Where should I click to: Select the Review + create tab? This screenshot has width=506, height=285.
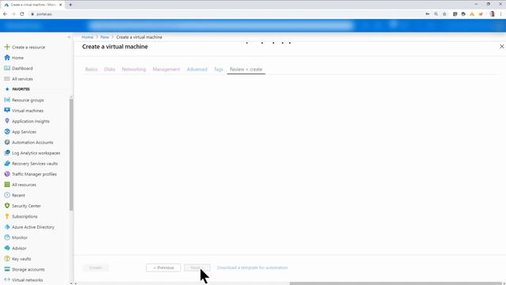(x=246, y=69)
